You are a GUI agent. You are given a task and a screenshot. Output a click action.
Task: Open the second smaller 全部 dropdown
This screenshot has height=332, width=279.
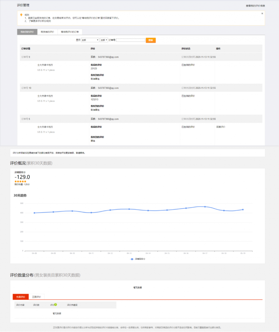tap(104, 40)
